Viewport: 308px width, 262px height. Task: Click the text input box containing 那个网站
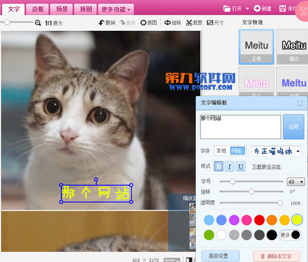[240, 127]
